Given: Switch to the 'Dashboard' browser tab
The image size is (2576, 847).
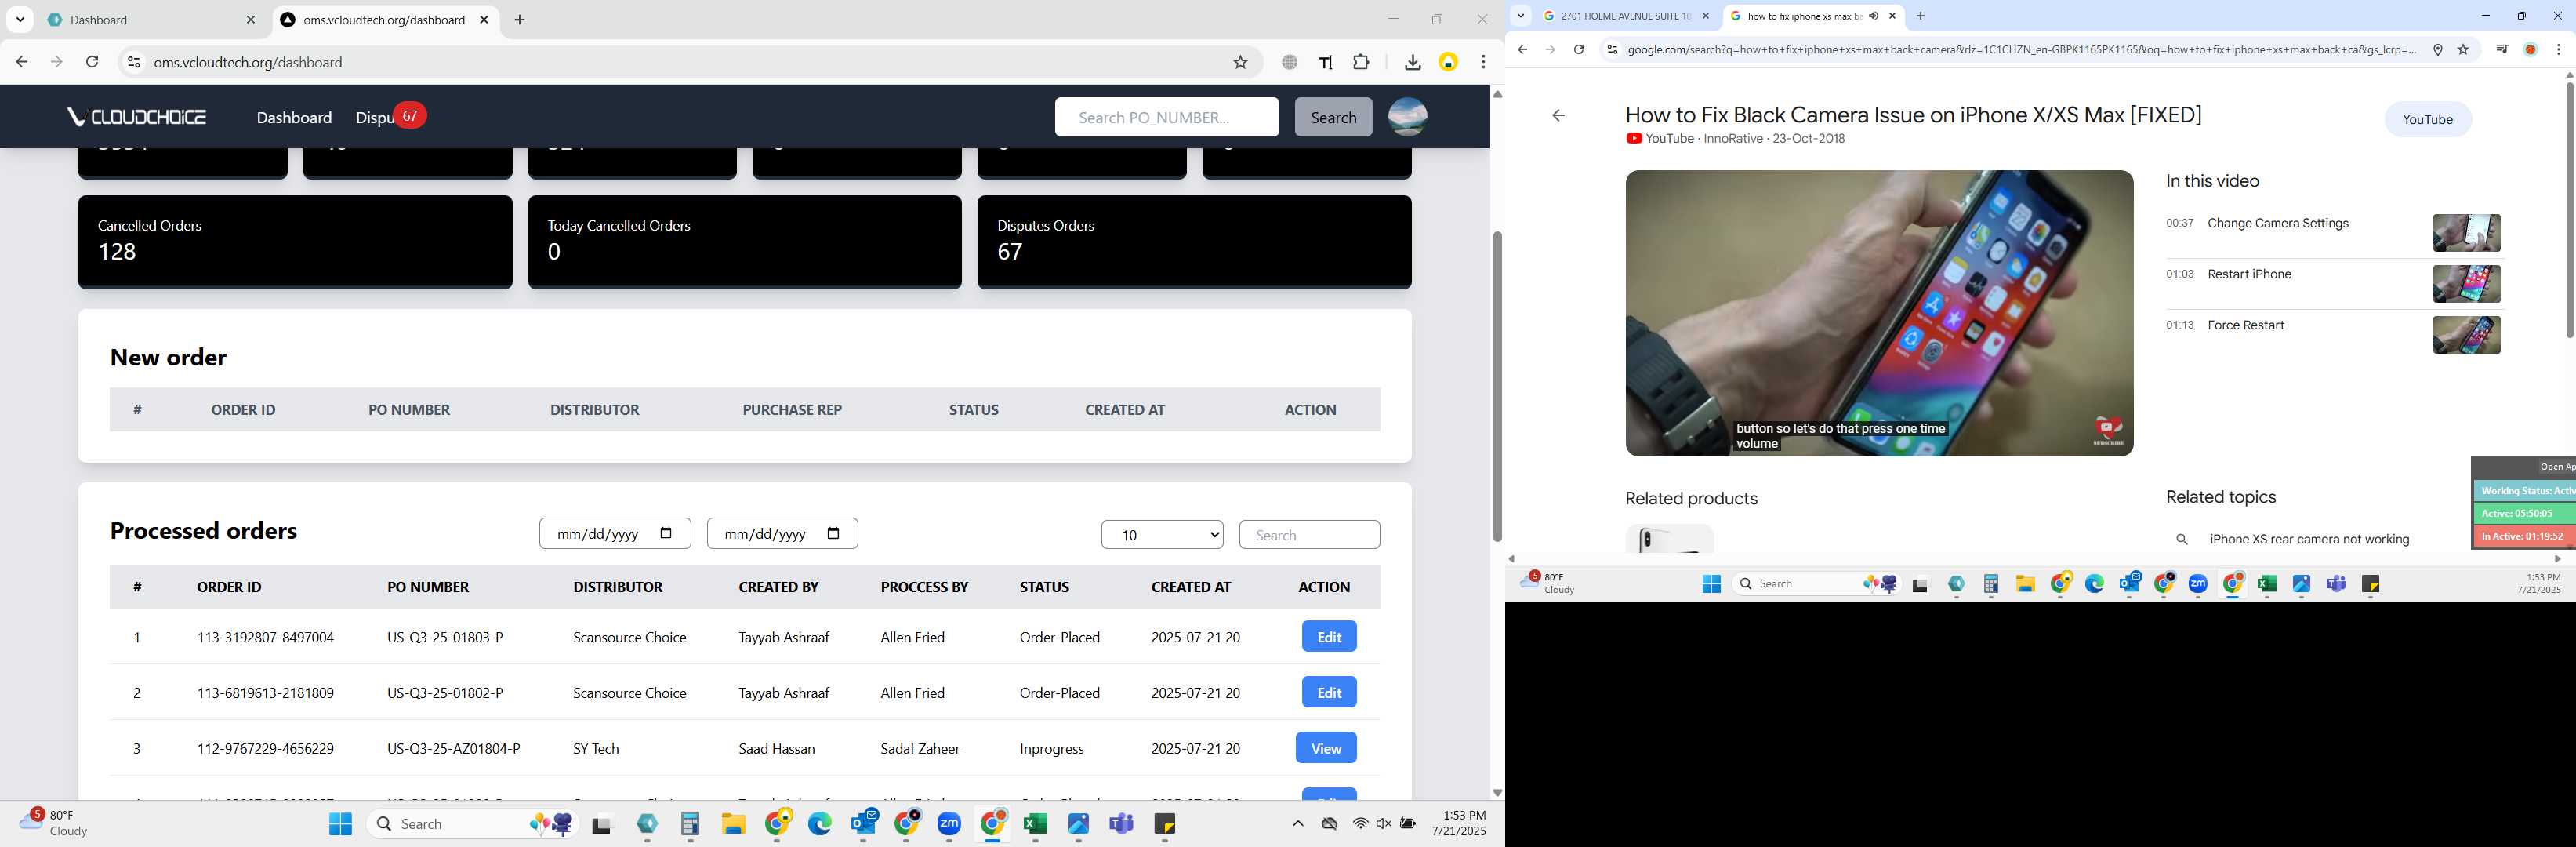Looking at the screenshot, I should pyautogui.click(x=150, y=20).
